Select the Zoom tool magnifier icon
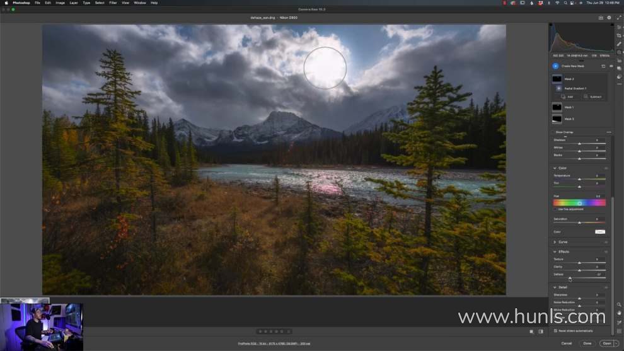Screen dimensions: 624x351 click(x=619, y=304)
